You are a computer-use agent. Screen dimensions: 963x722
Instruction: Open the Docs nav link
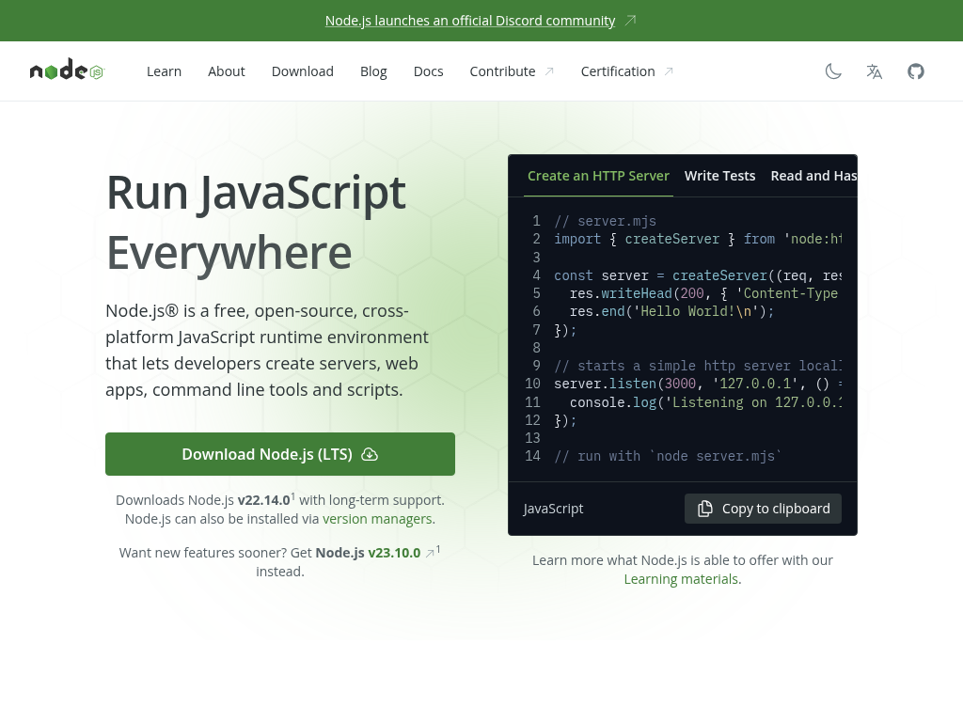(428, 71)
